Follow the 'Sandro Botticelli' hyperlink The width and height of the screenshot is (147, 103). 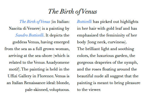click(30, 35)
